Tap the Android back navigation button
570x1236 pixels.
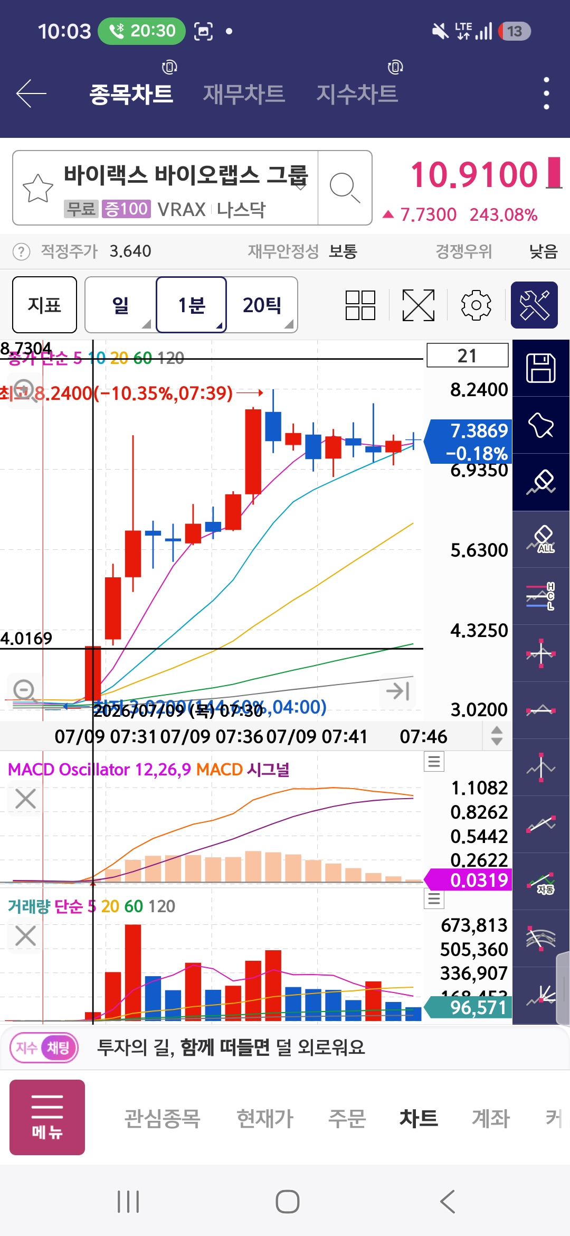[448, 1202]
